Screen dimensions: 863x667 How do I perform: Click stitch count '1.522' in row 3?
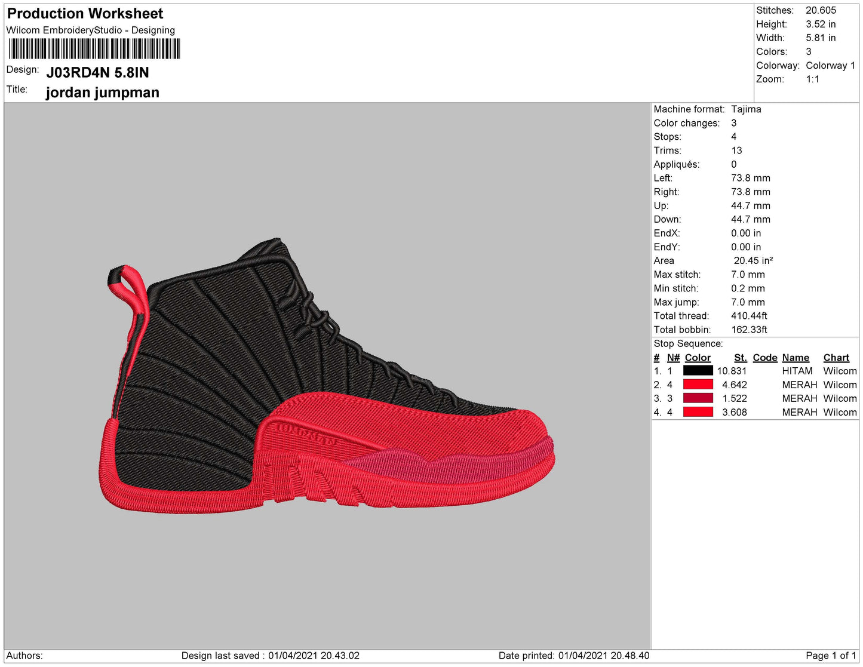click(735, 399)
